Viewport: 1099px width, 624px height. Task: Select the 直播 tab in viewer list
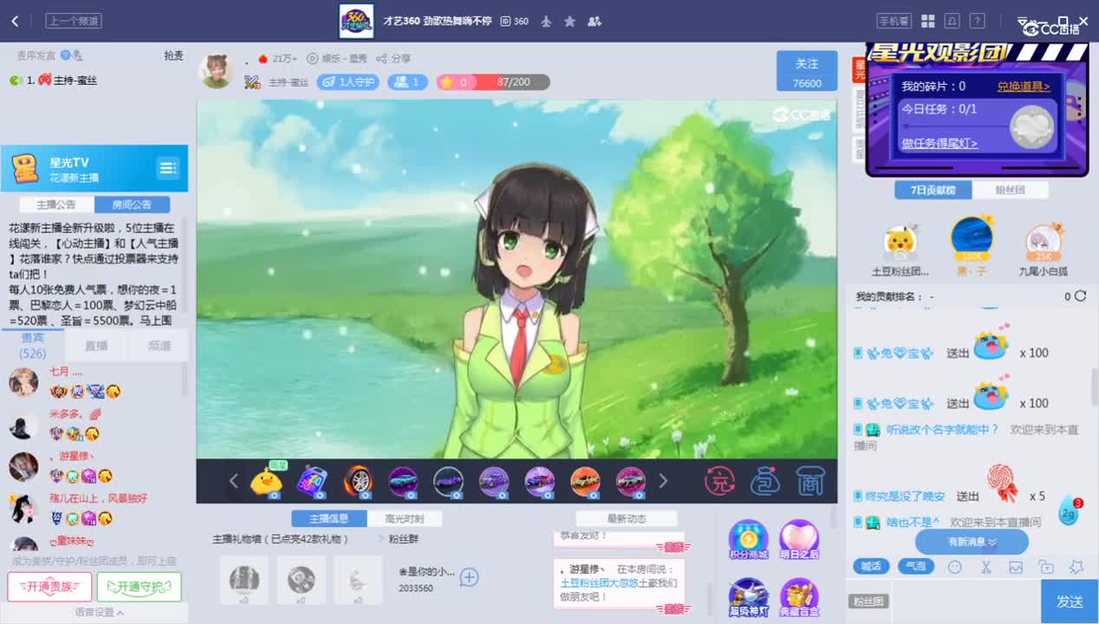(x=96, y=346)
